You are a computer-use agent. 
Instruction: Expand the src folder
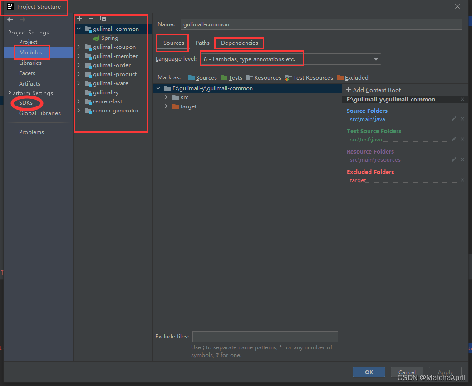tap(166, 97)
